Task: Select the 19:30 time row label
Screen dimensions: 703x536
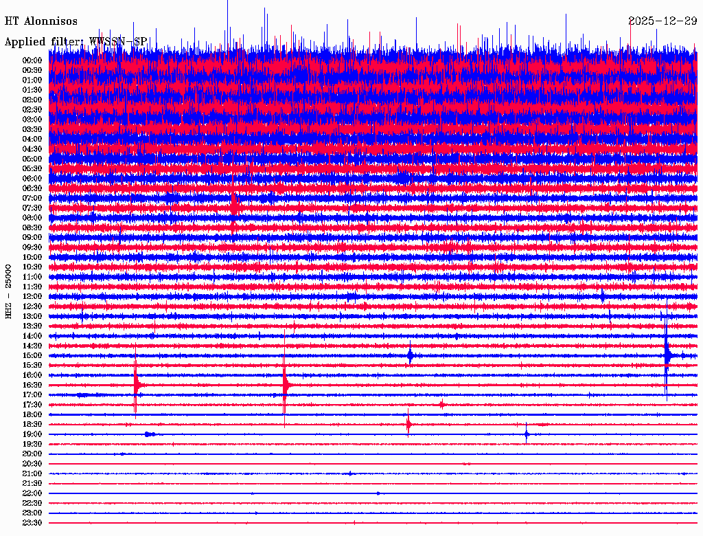Action: coord(32,445)
